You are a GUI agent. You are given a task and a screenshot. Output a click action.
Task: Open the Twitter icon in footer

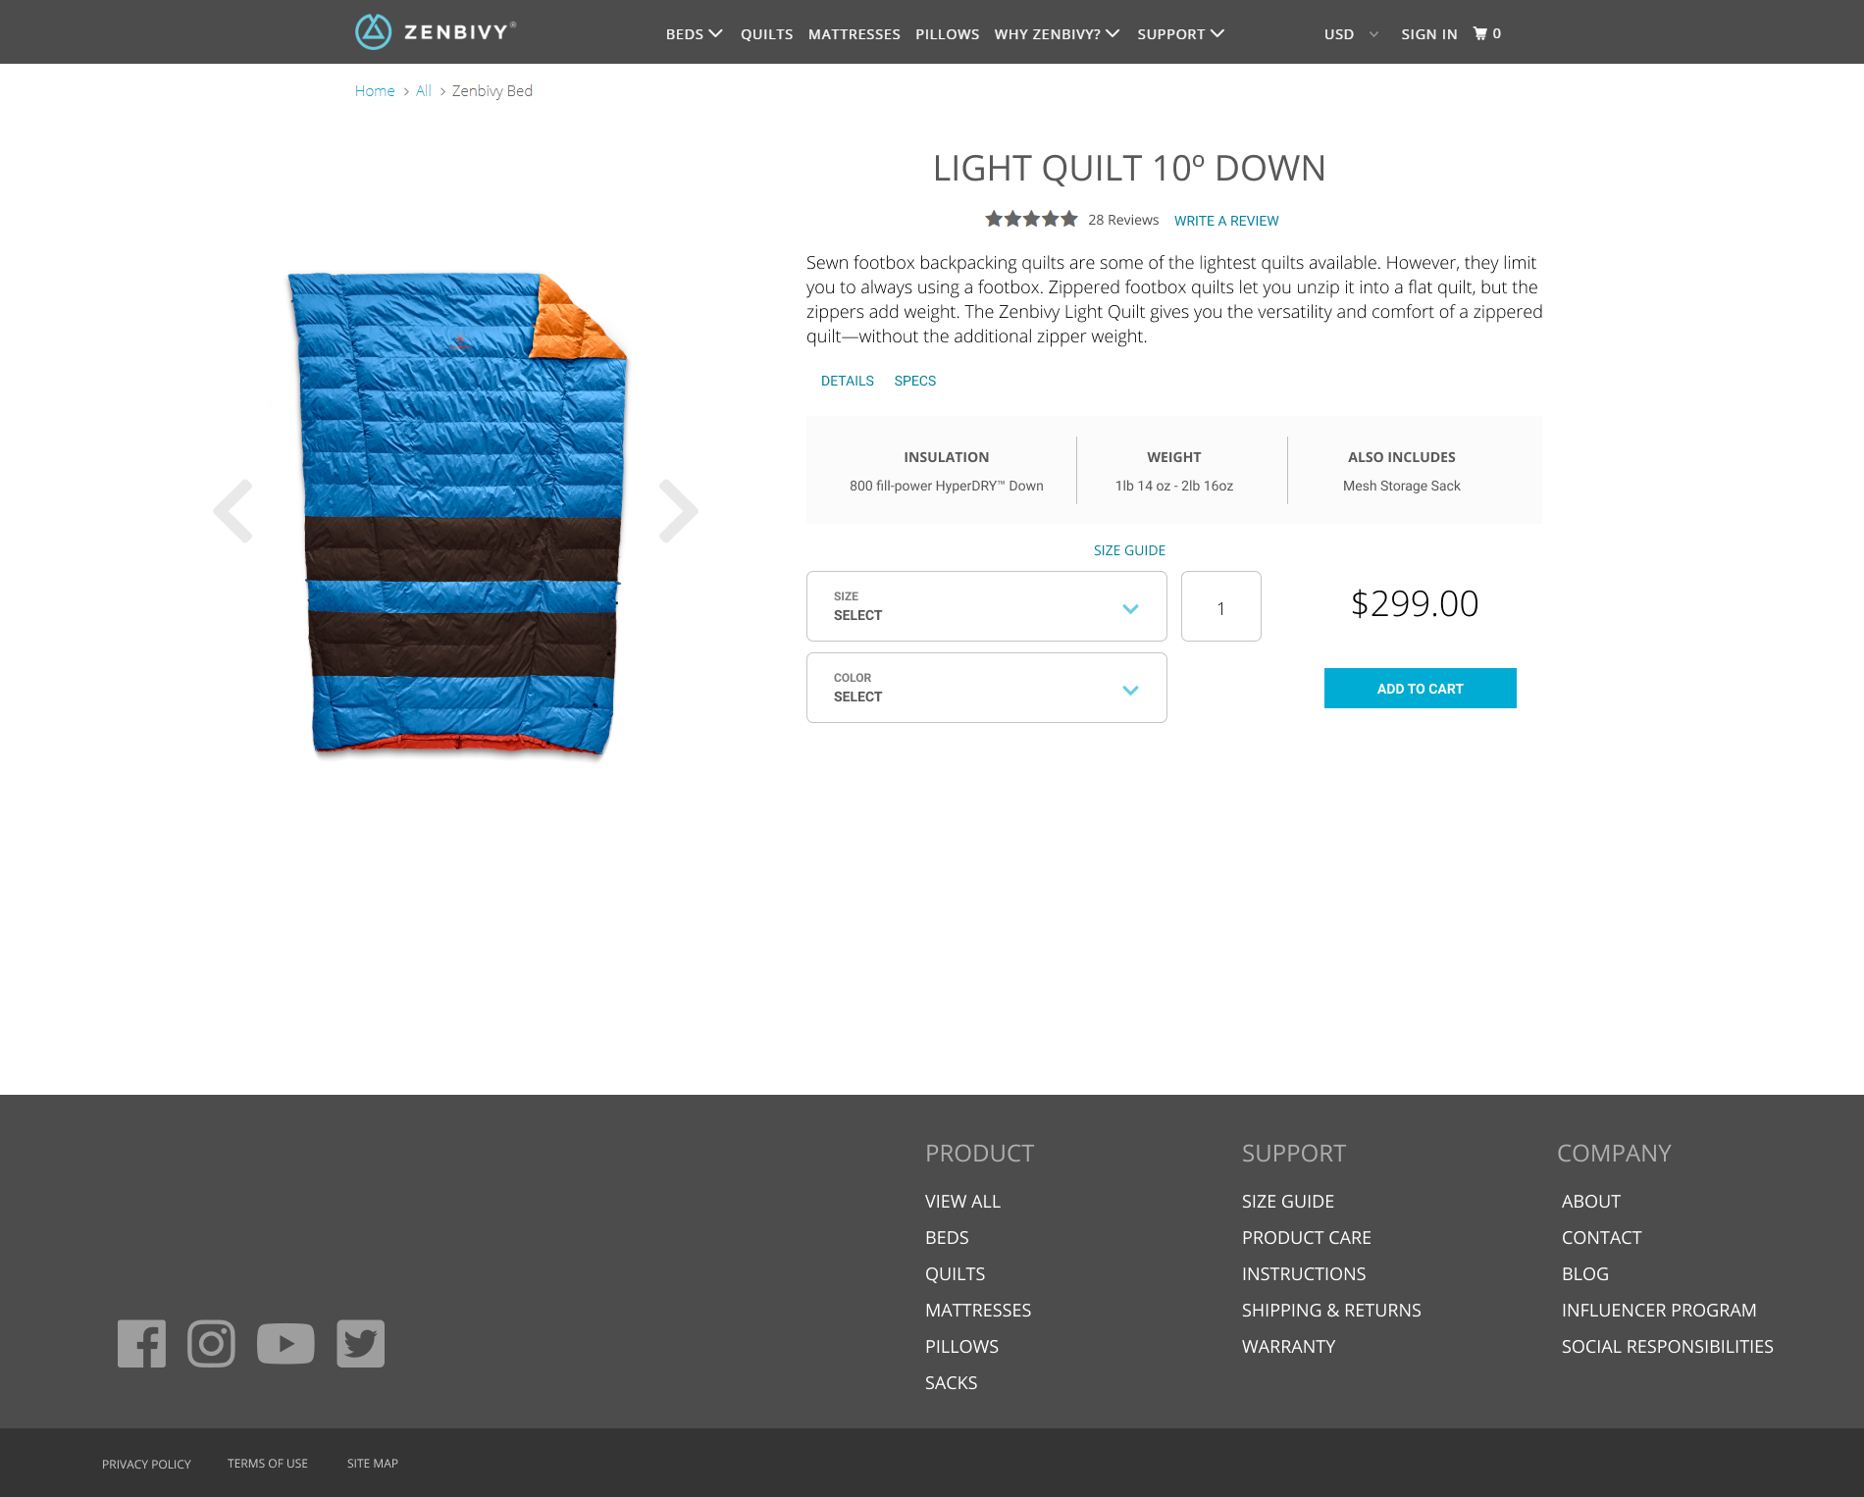tap(360, 1343)
